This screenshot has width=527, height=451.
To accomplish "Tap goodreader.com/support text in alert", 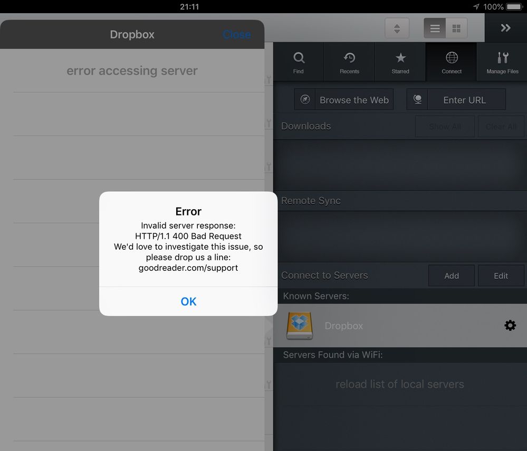I will point(188,268).
